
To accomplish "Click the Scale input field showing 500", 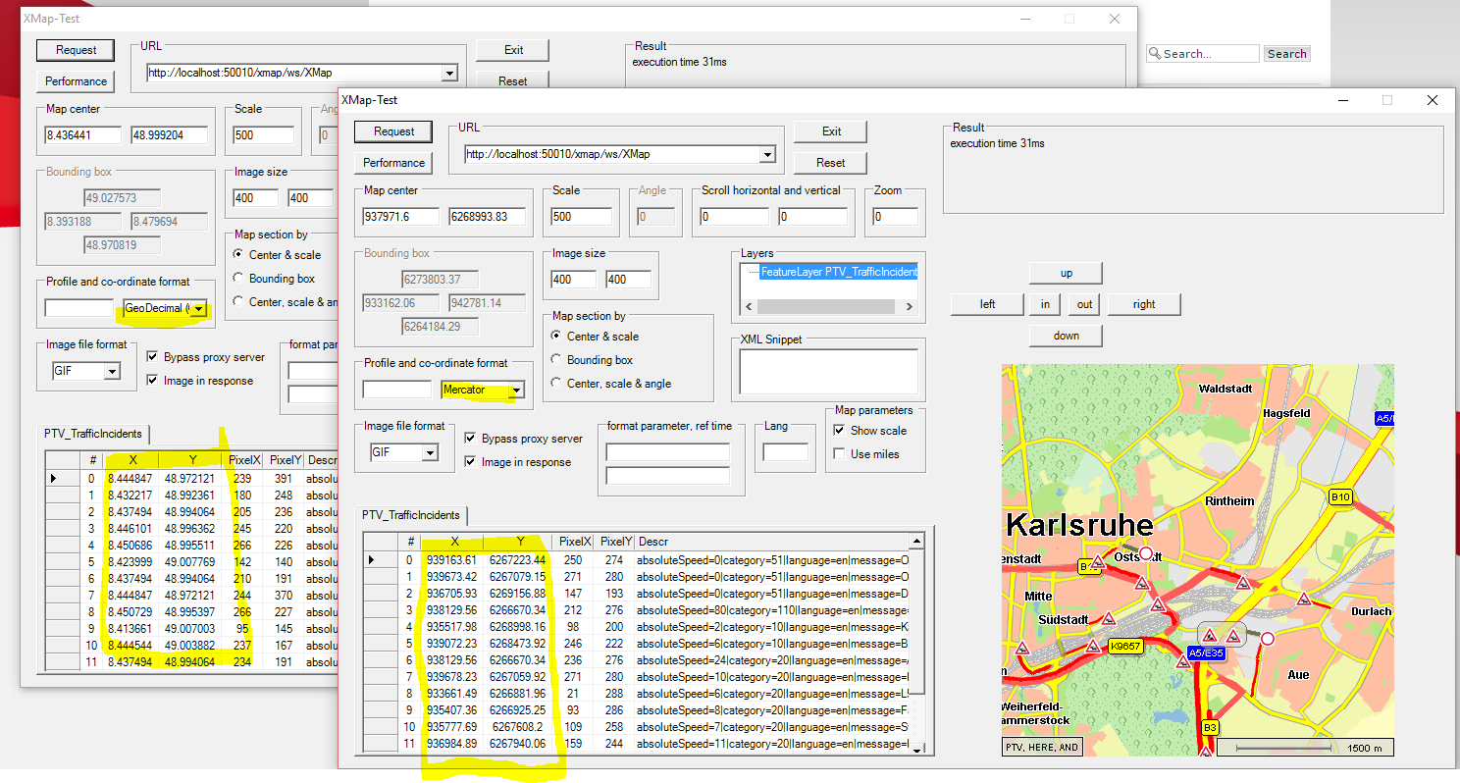I will (580, 216).
